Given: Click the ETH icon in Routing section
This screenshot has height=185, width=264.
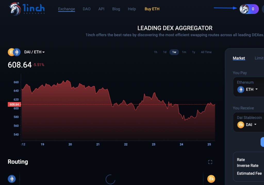Looking at the screenshot, I should pyautogui.click(x=12, y=179).
